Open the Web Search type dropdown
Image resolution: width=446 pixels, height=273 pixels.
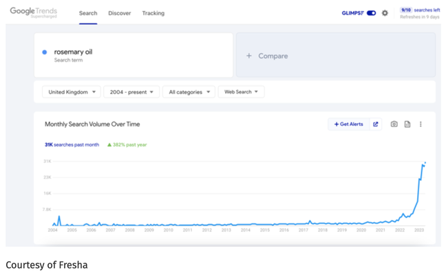tap(241, 92)
